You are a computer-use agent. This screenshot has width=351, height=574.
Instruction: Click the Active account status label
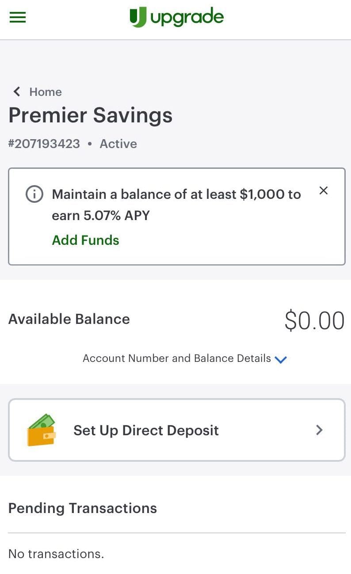118,144
